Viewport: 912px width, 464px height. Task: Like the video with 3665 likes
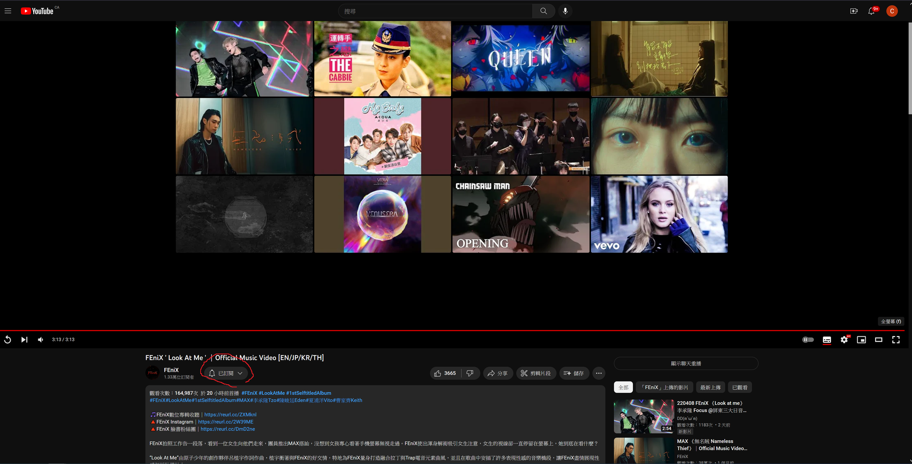click(x=445, y=373)
